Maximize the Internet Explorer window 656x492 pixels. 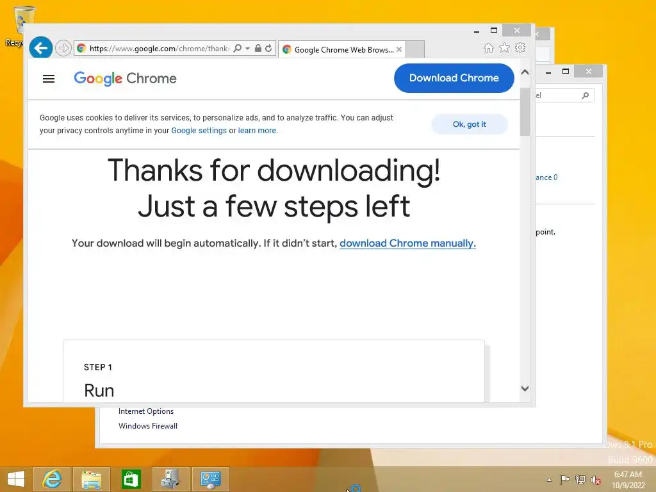[494, 31]
